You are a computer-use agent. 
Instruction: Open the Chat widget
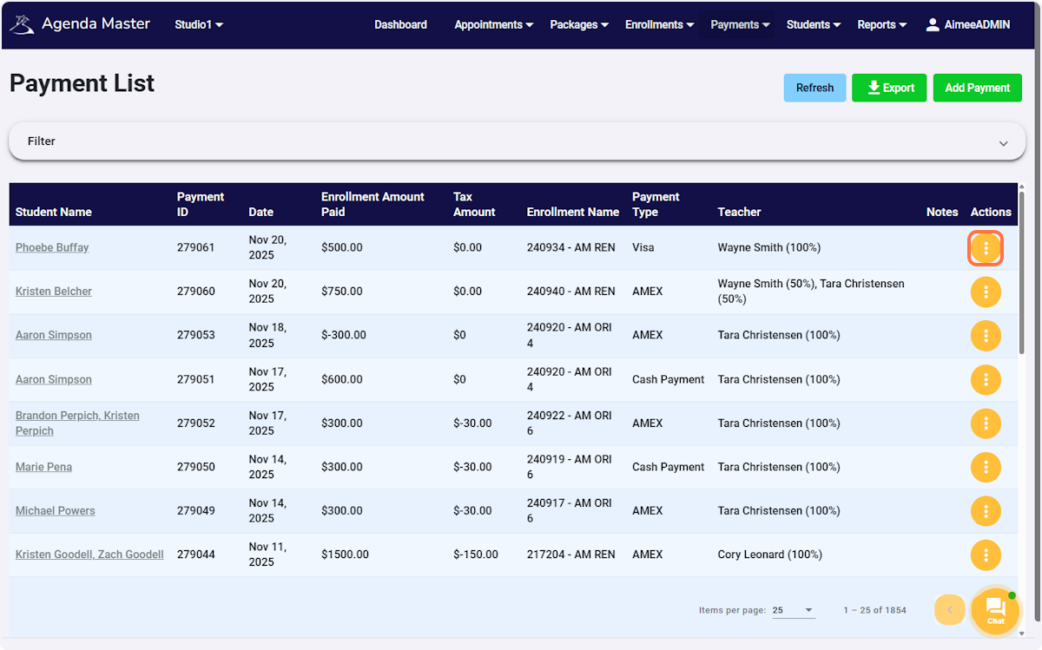pos(995,611)
